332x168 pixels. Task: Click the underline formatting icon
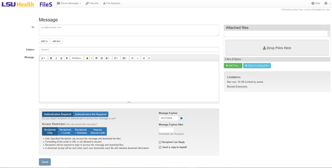[61, 58]
